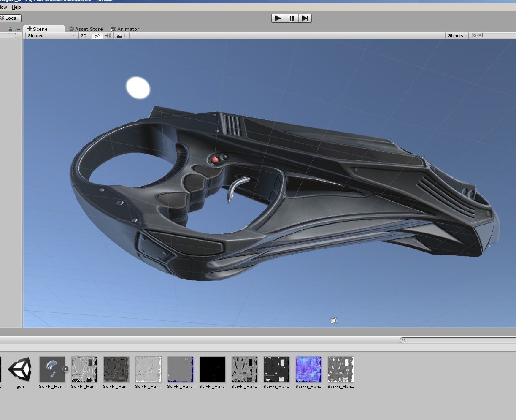Switch to the Asset Store tab
The width and height of the screenshot is (516, 420).
click(86, 29)
